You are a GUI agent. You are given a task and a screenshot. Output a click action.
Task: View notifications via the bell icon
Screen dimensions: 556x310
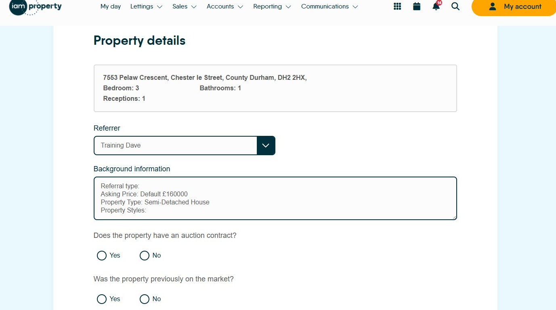[436, 6]
